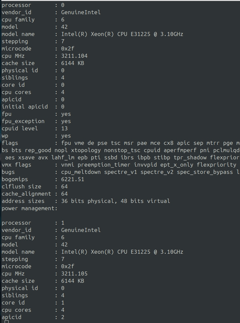
Task: Click the 'initial apicid' label
Action: (x=24, y=107)
